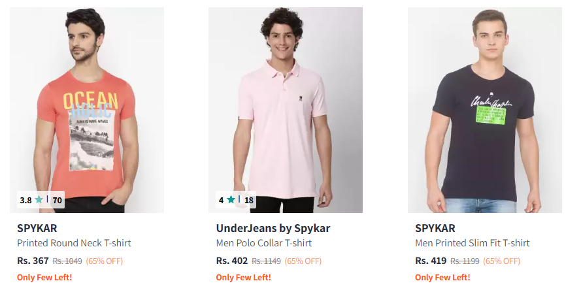Click SPYKAR brand above Printed Round Neck T-shirt
The width and height of the screenshot is (581, 296).
(37, 229)
